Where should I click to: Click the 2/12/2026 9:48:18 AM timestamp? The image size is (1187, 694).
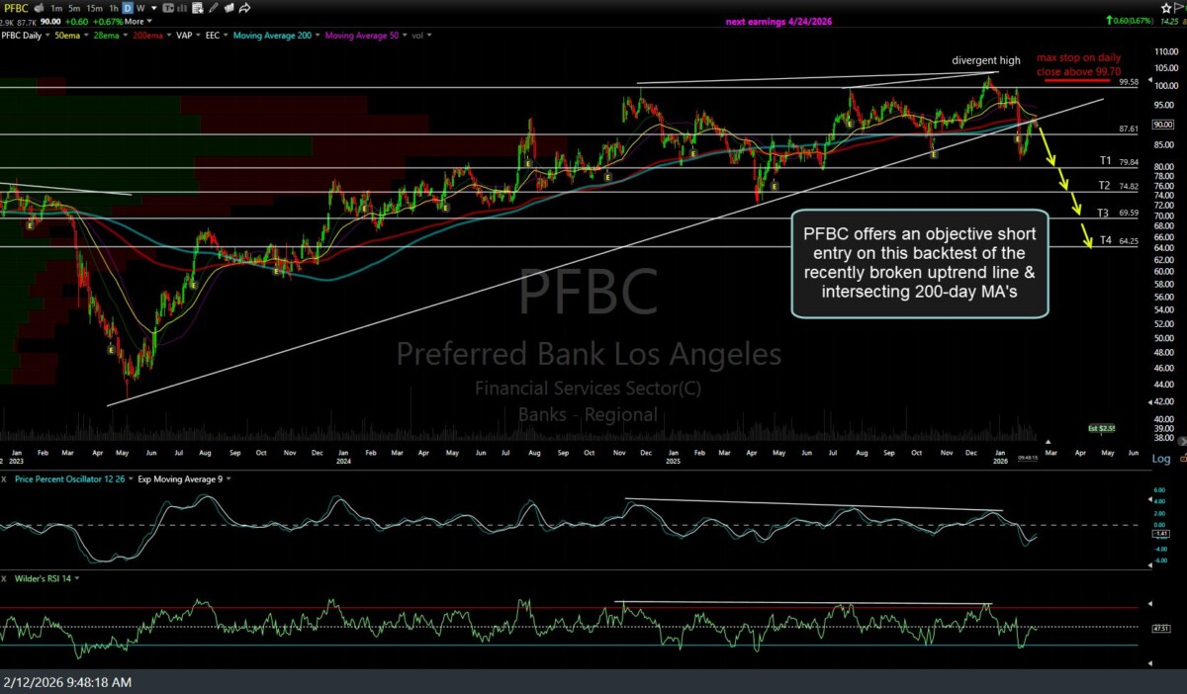point(67,682)
